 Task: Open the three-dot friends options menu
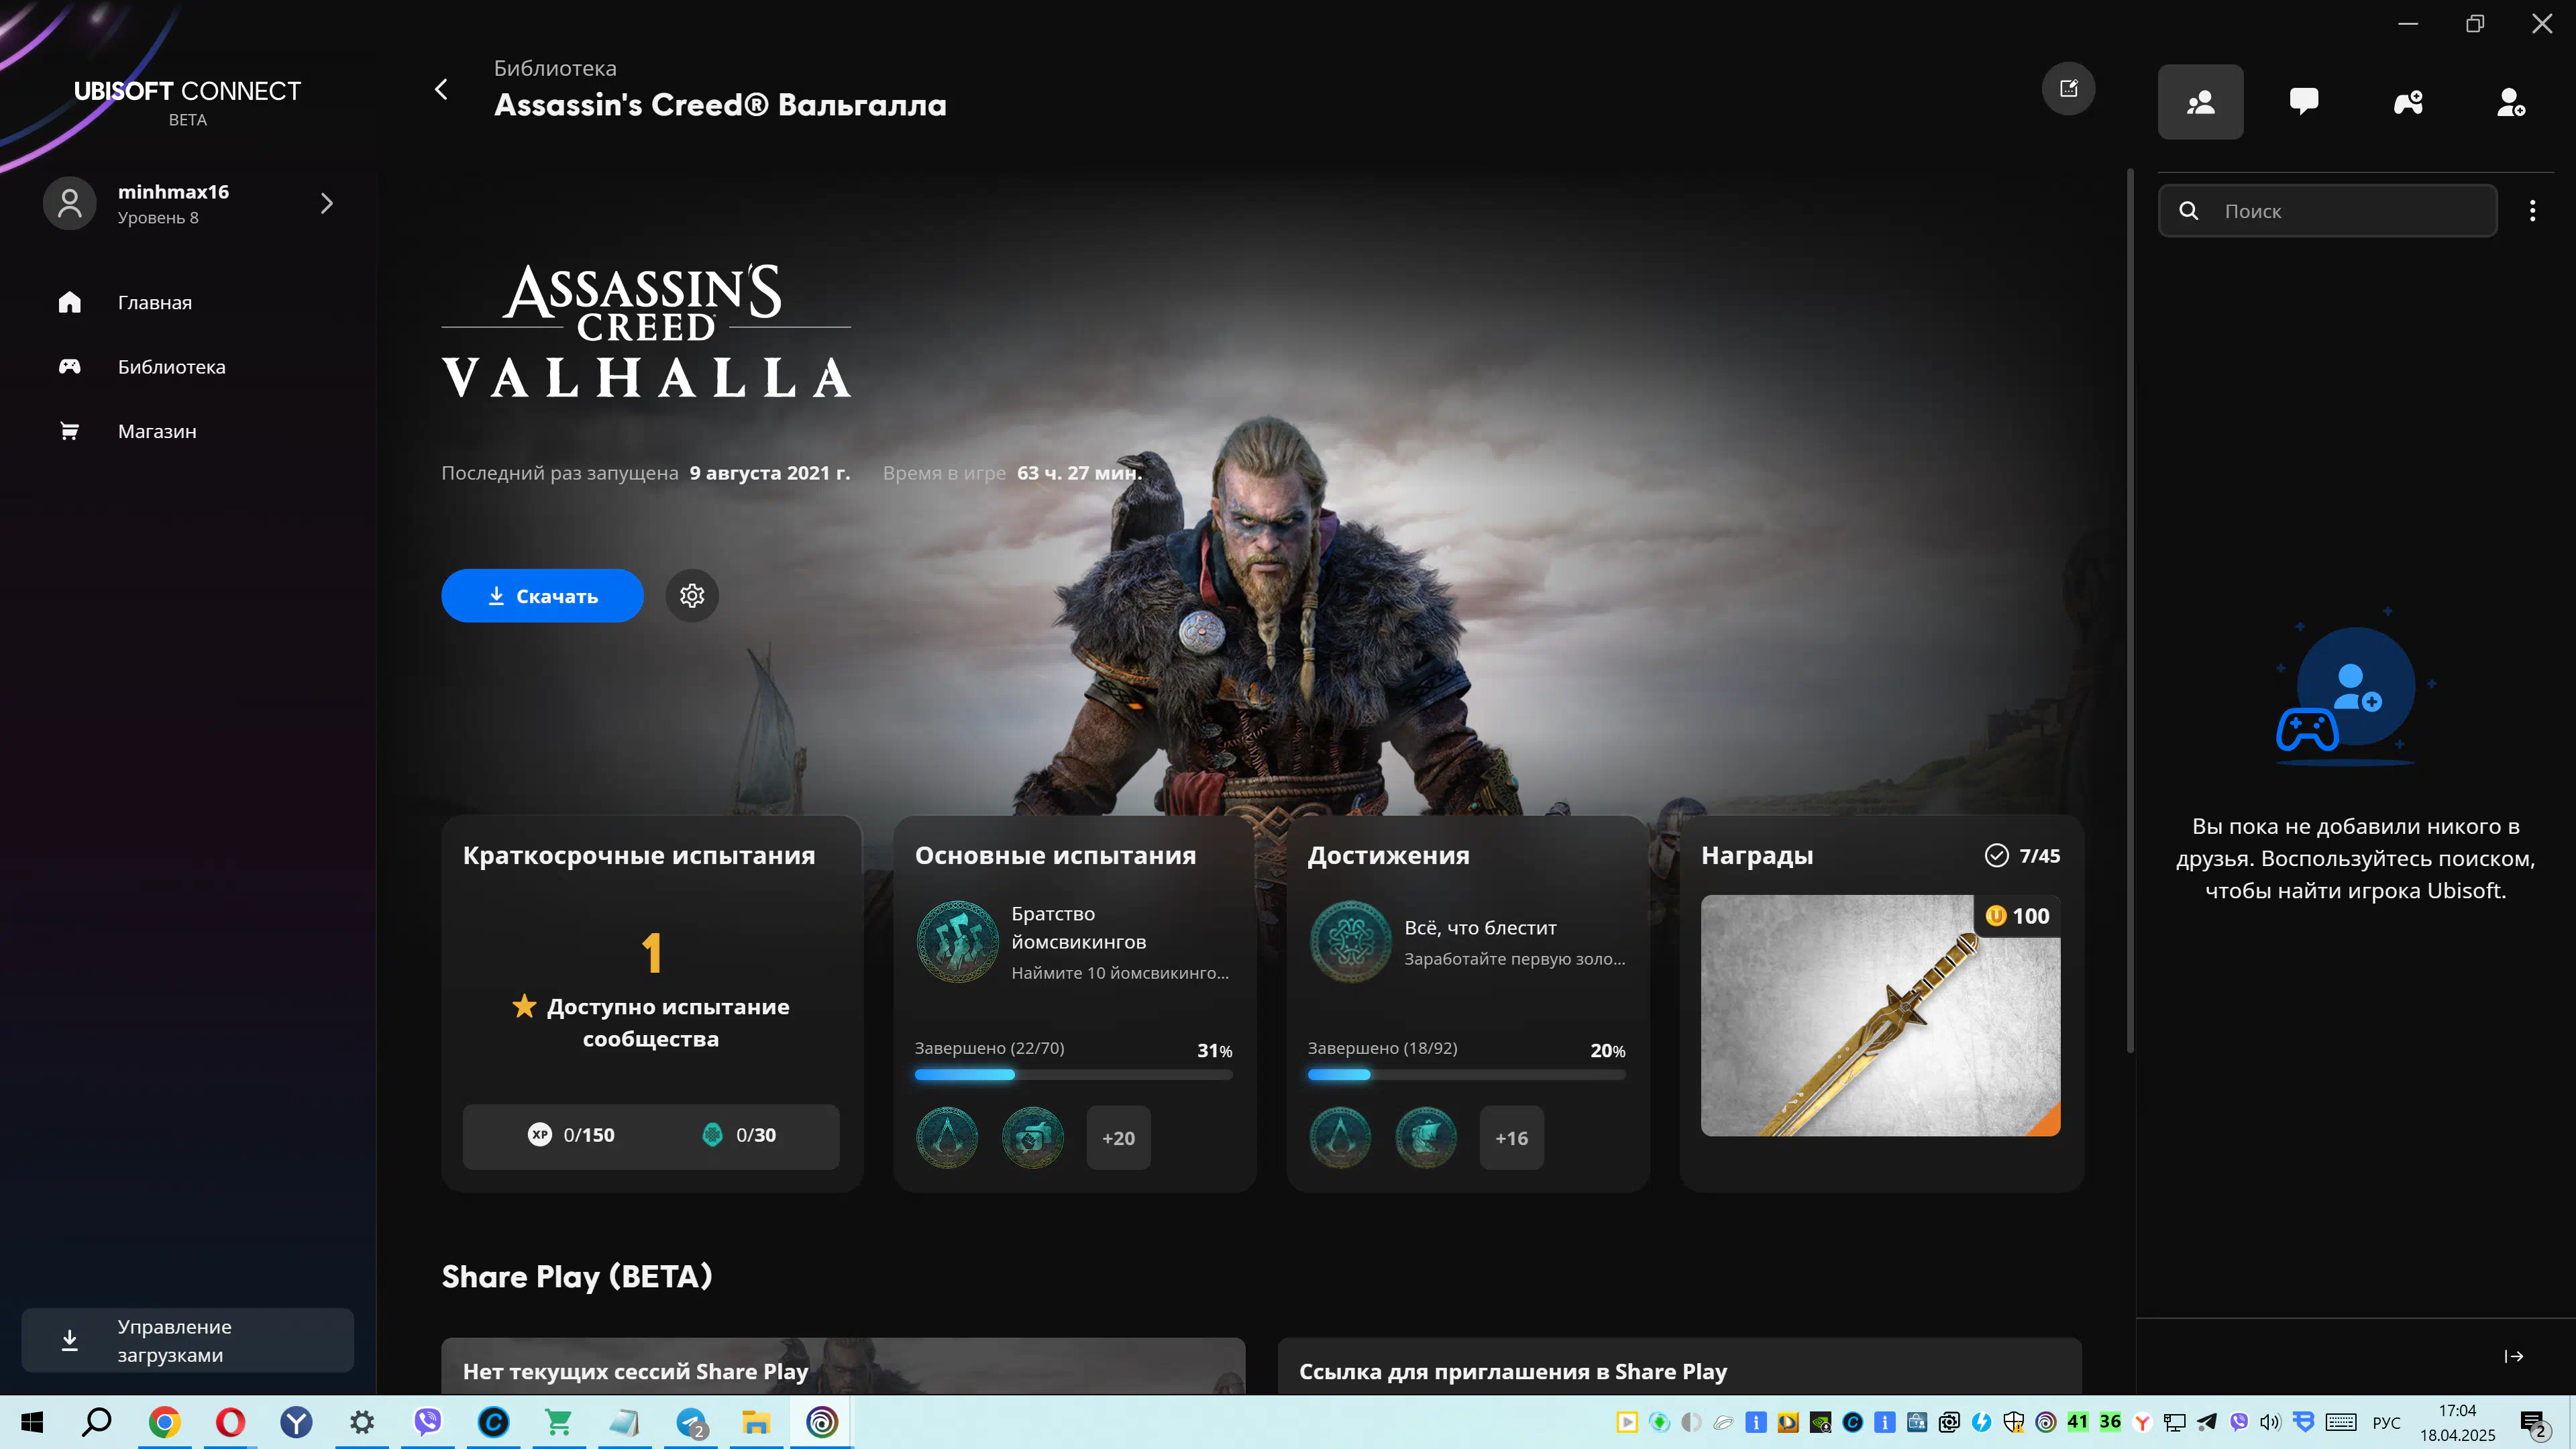click(2532, 211)
